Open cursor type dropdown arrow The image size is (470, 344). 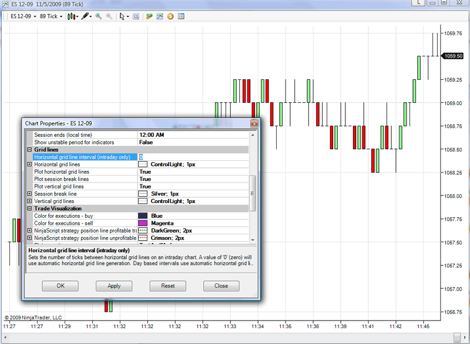[127, 17]
